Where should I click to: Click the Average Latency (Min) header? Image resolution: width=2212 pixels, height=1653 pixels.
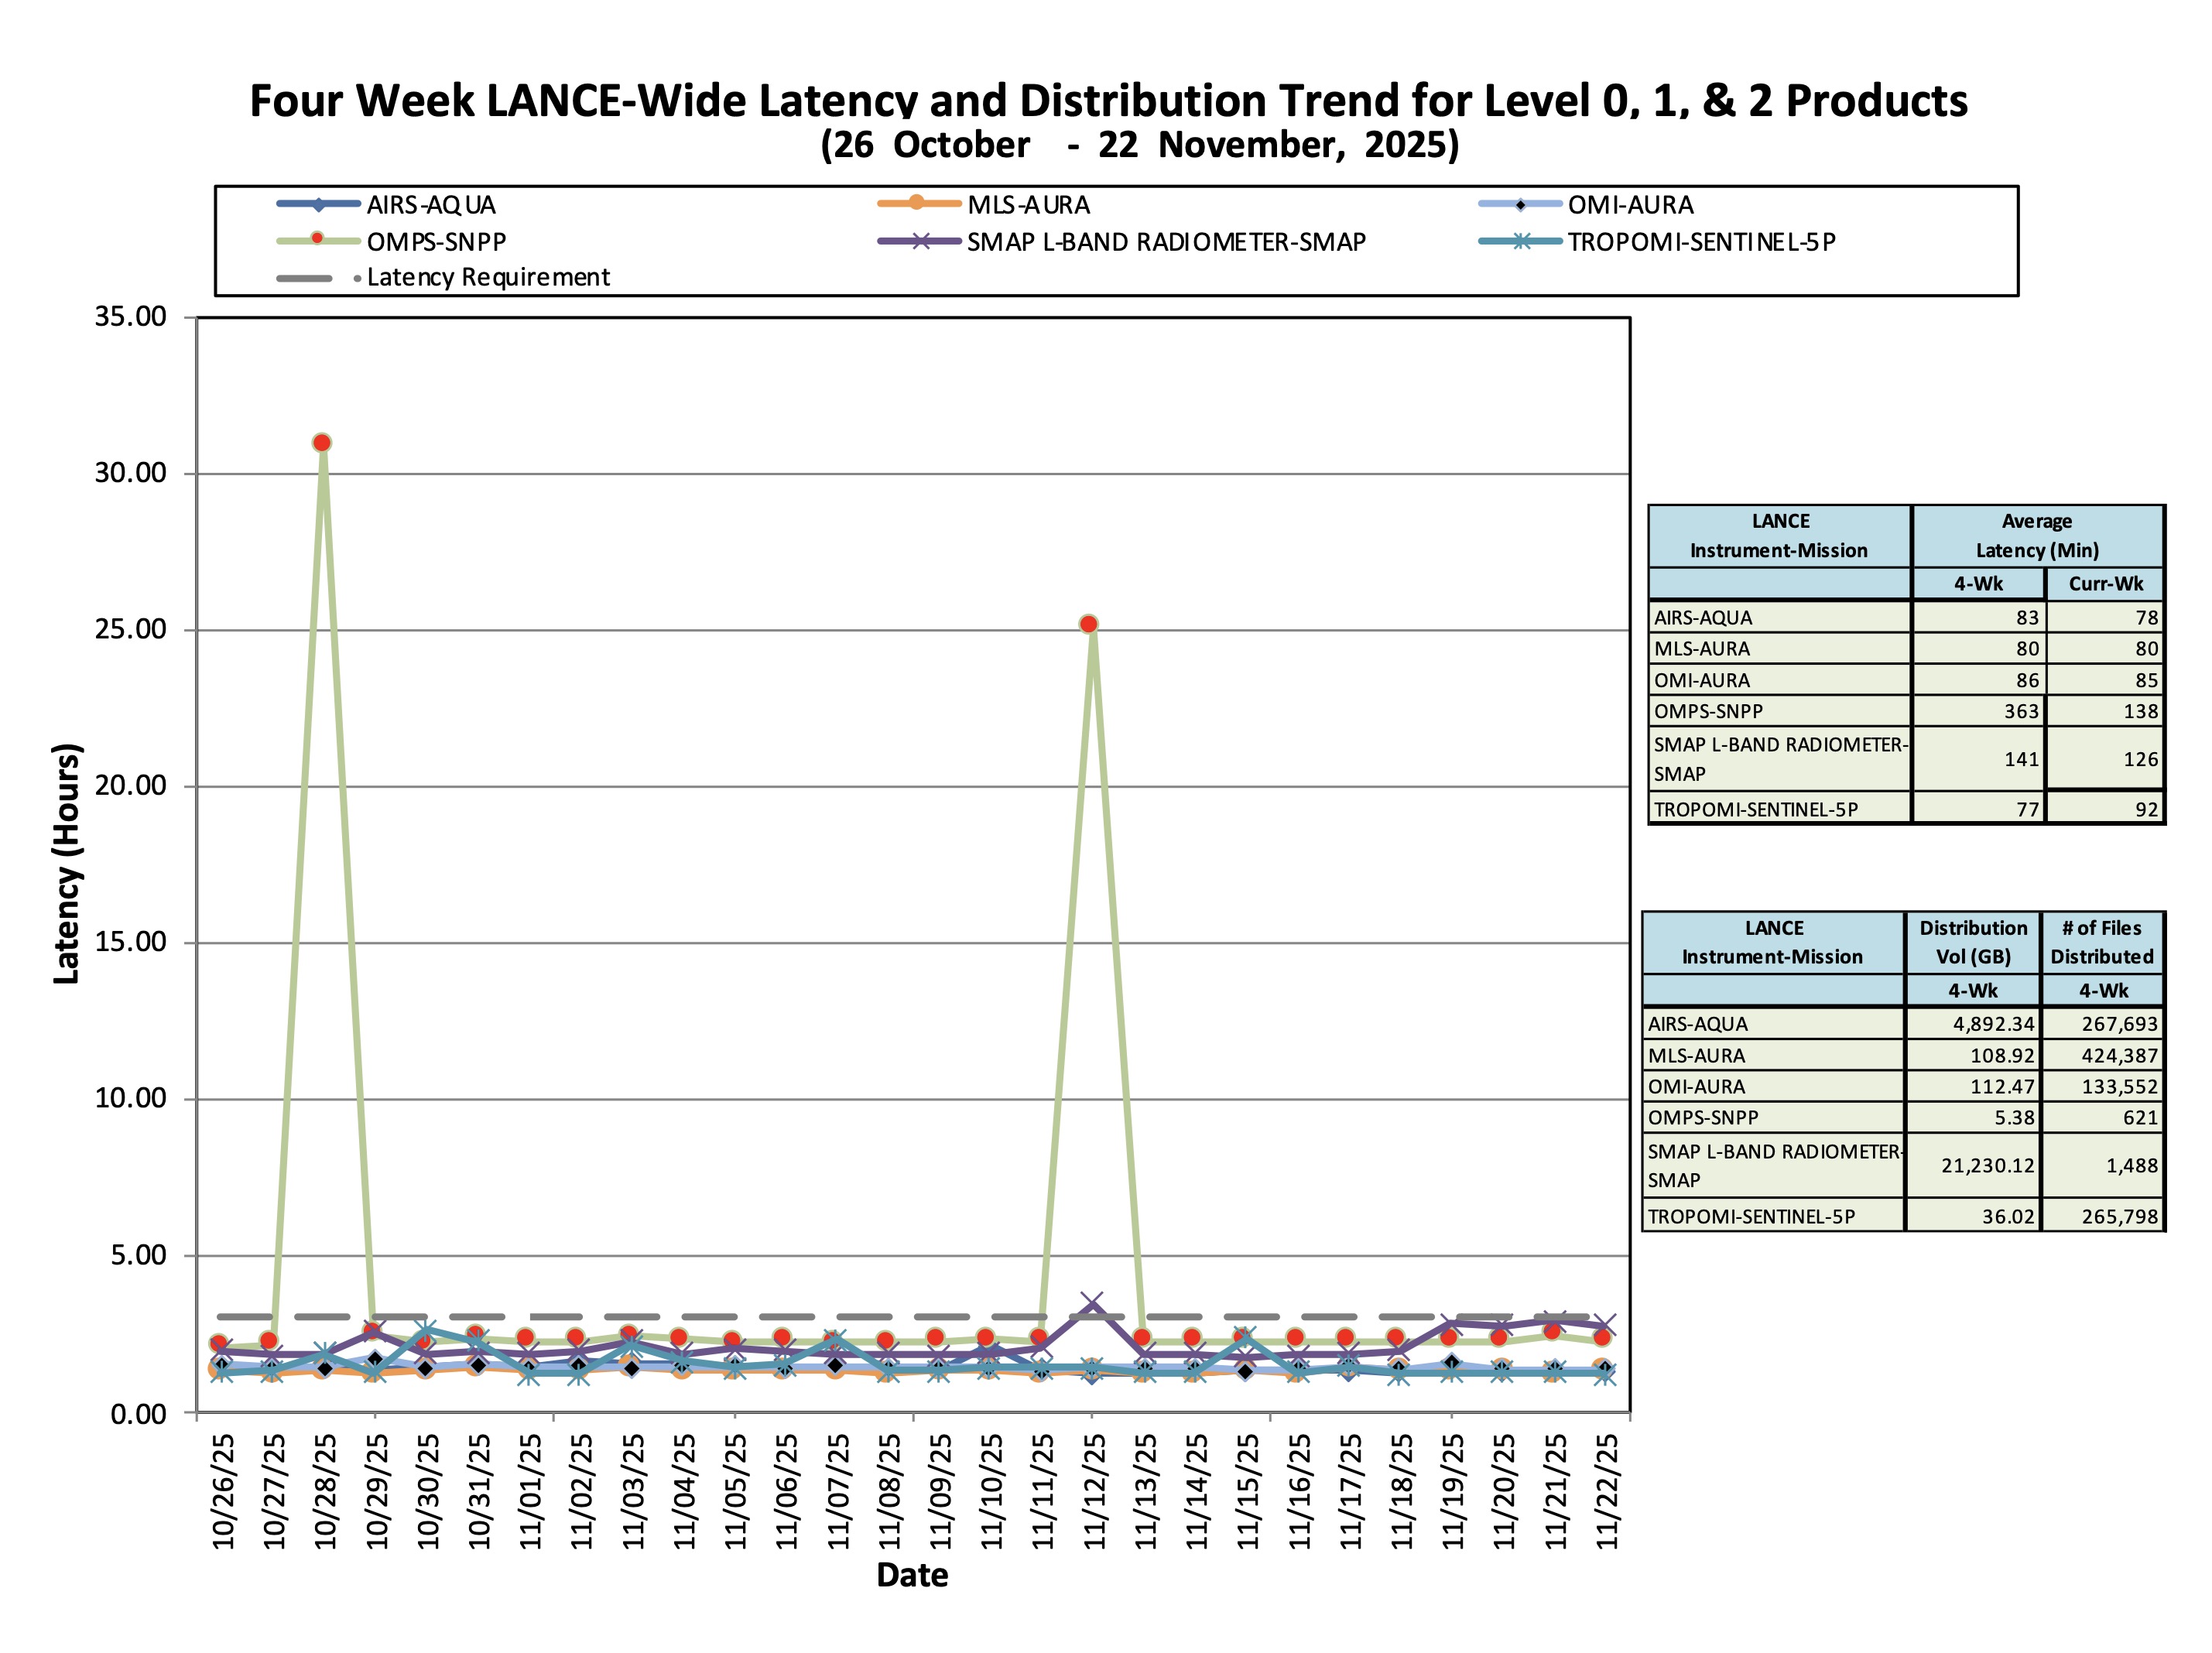(2036, 536)
